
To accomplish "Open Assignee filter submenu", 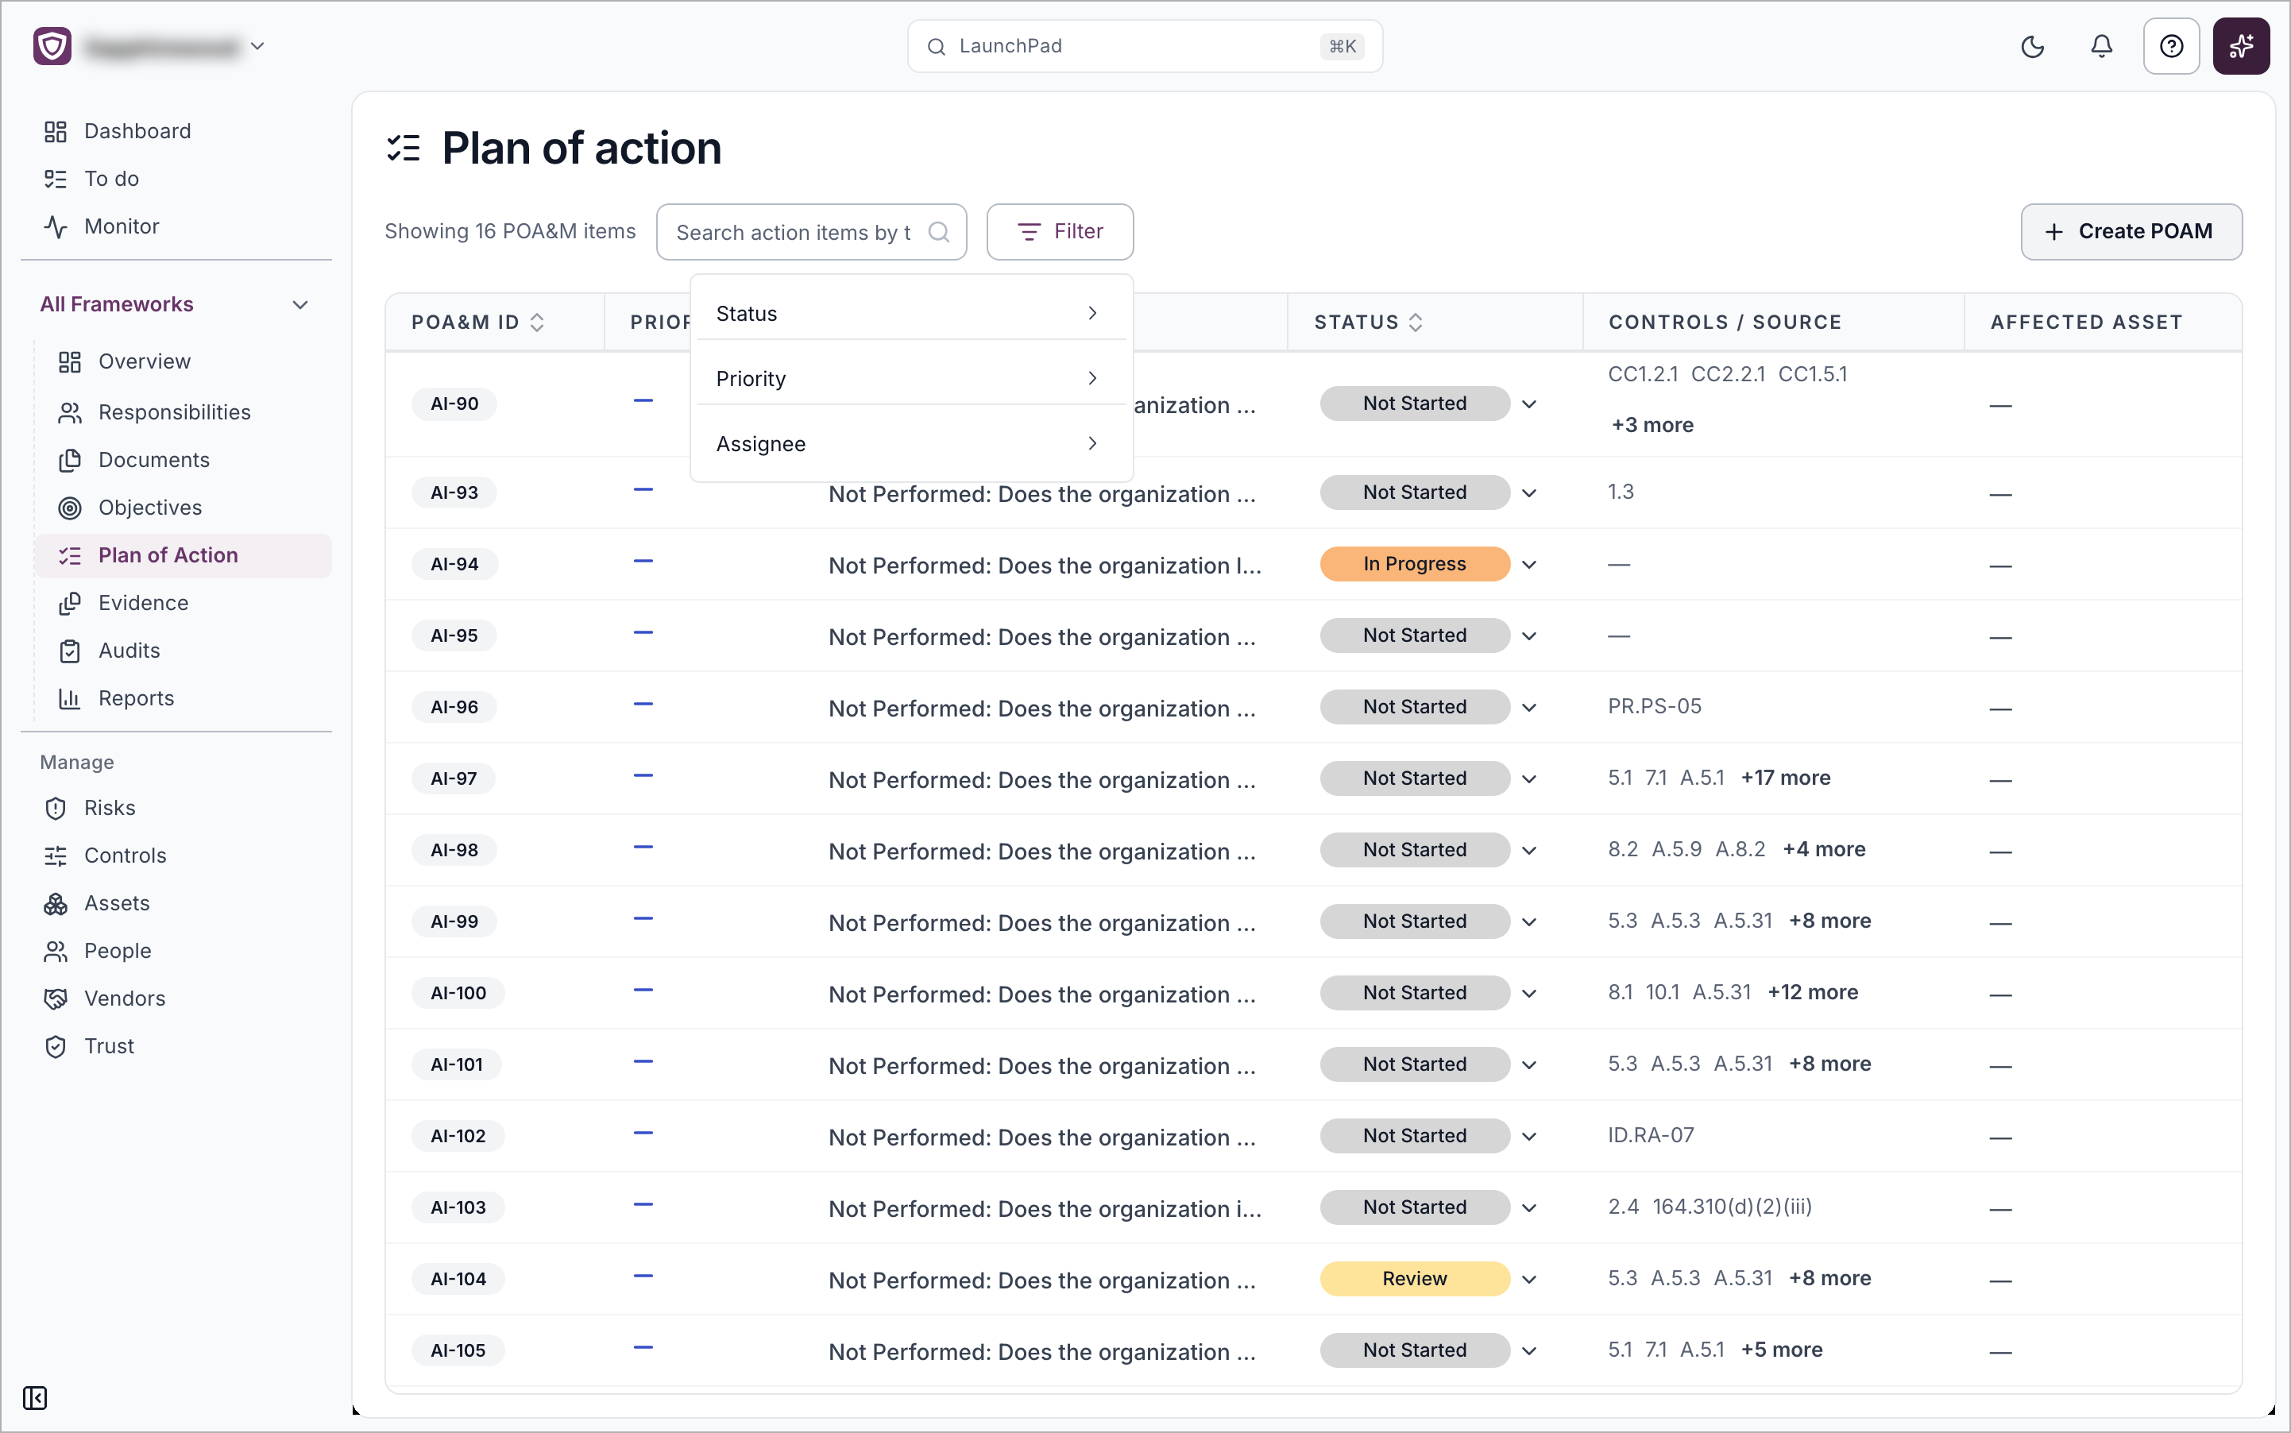I will (911, 443).
